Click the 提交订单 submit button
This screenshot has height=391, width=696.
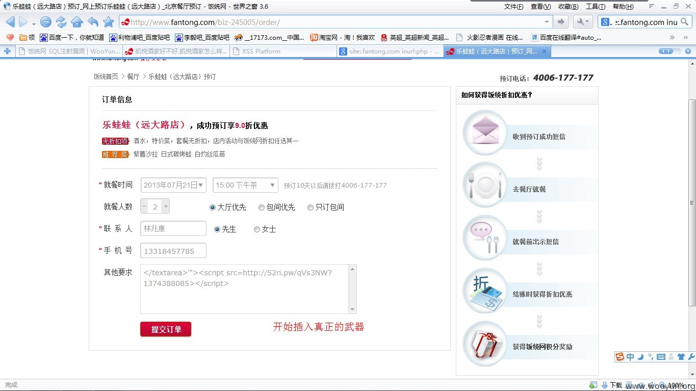coord(166,329)
